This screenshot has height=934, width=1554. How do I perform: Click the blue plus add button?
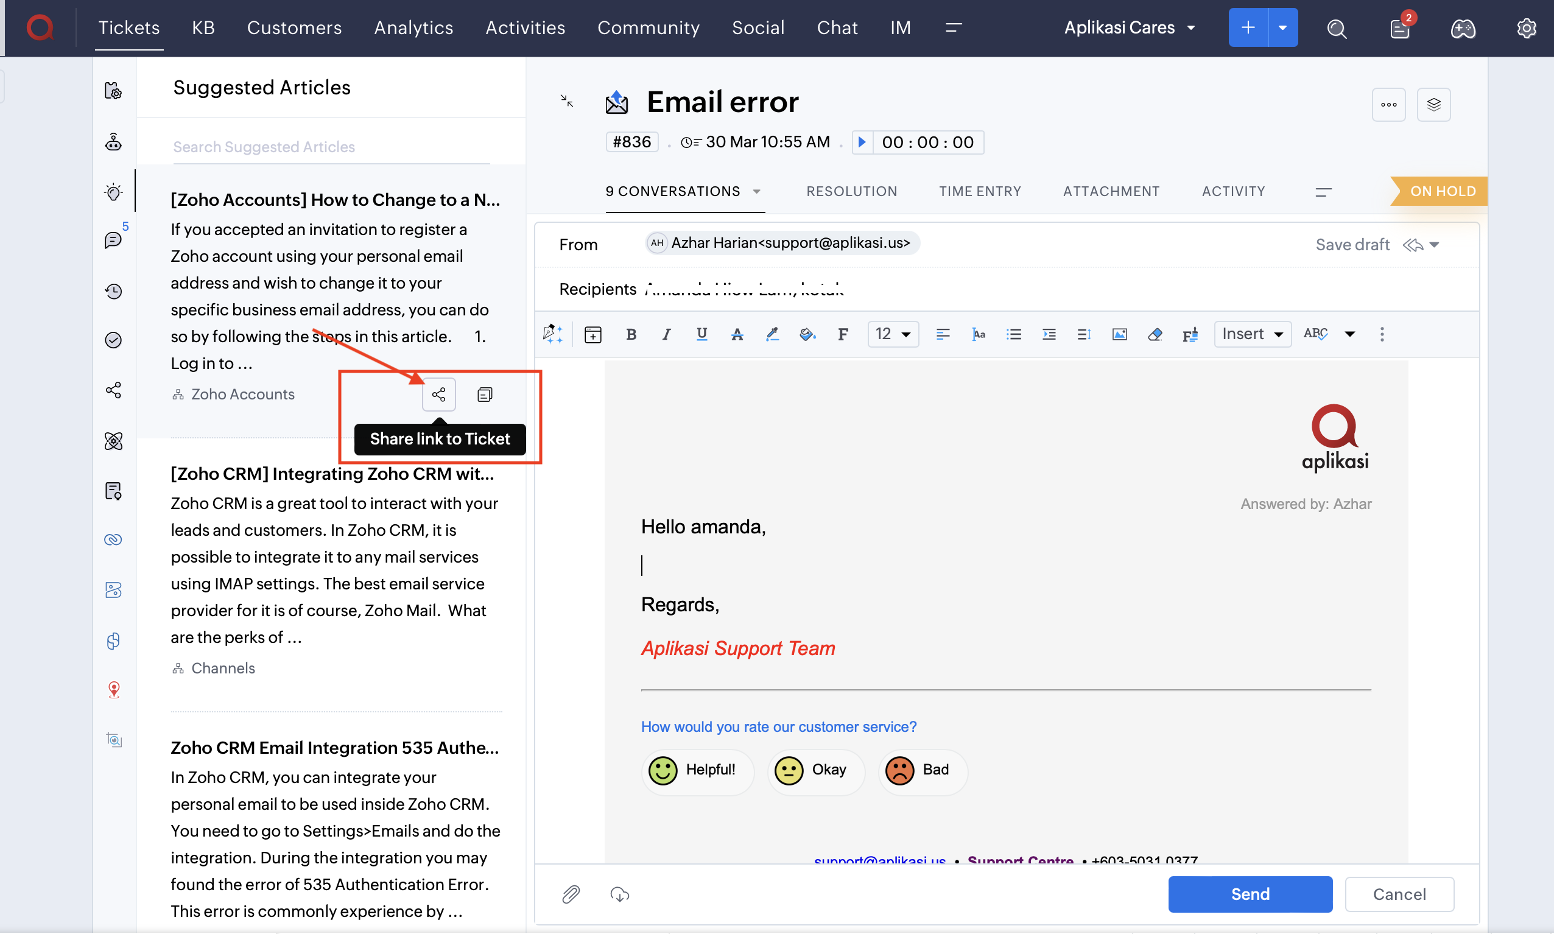(1248, 27)
